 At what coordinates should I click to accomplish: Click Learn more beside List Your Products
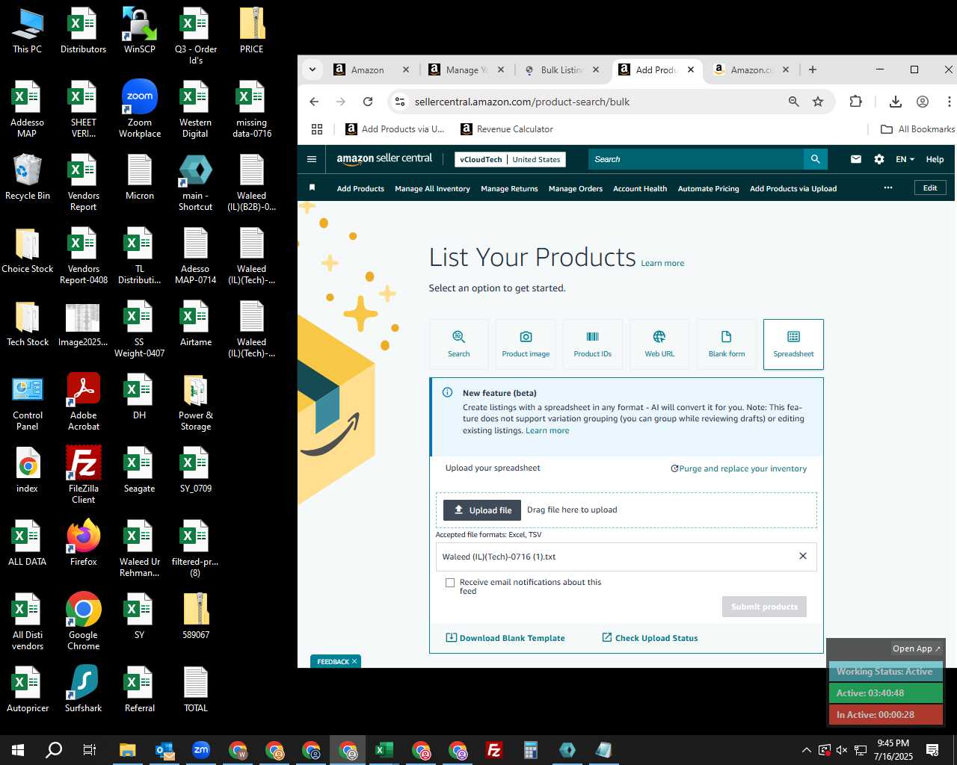662,263
